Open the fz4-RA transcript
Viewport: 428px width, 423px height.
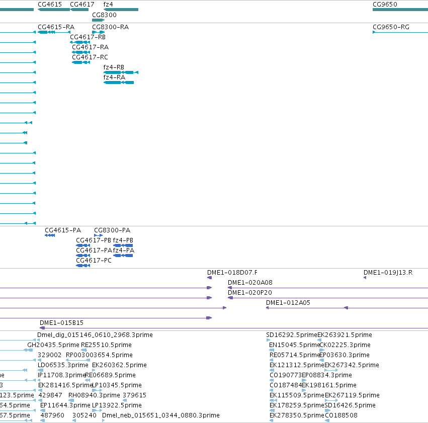click(x=114, y=77)
